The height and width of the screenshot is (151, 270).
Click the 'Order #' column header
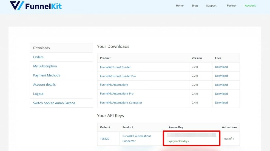pyautogui.click(x=105, y=127)
